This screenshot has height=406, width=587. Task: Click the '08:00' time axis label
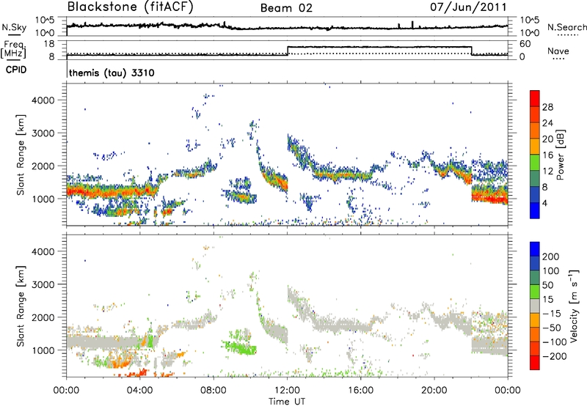point(214,391)
